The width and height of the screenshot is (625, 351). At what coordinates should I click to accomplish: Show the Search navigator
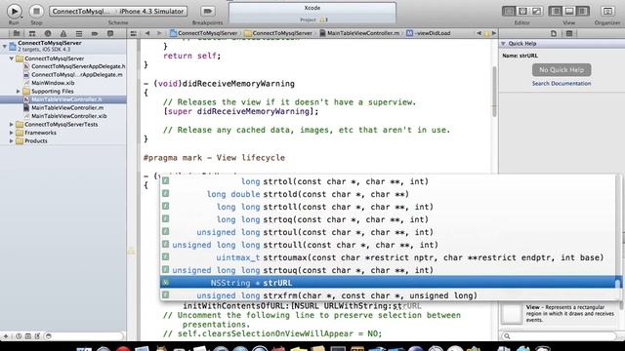(x=48, y=33)
